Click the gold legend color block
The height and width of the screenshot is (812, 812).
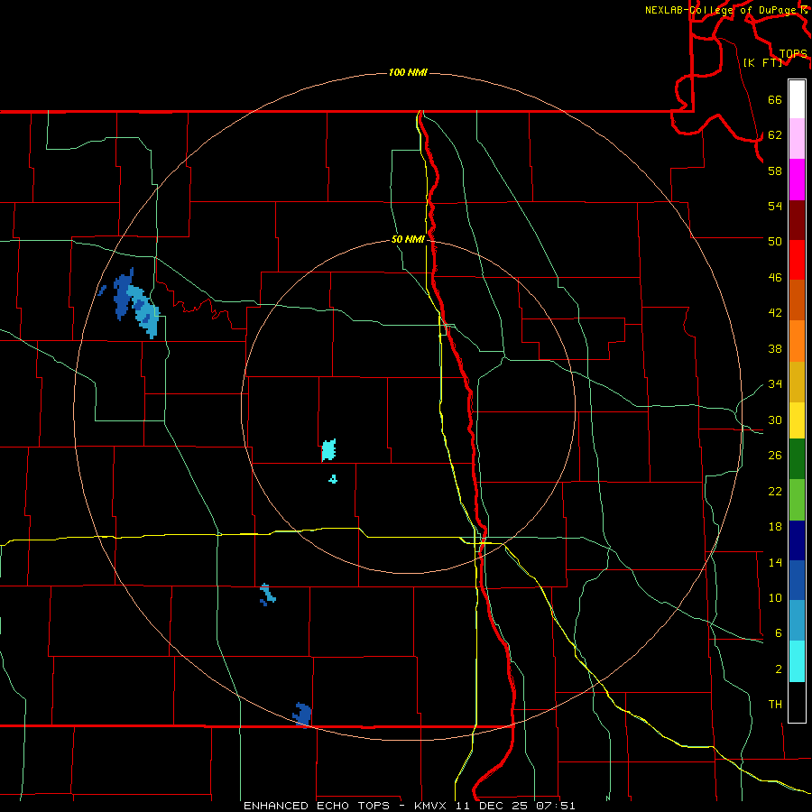coord(797,382)
